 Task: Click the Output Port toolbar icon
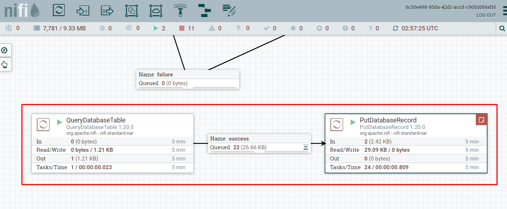point(107,11)
